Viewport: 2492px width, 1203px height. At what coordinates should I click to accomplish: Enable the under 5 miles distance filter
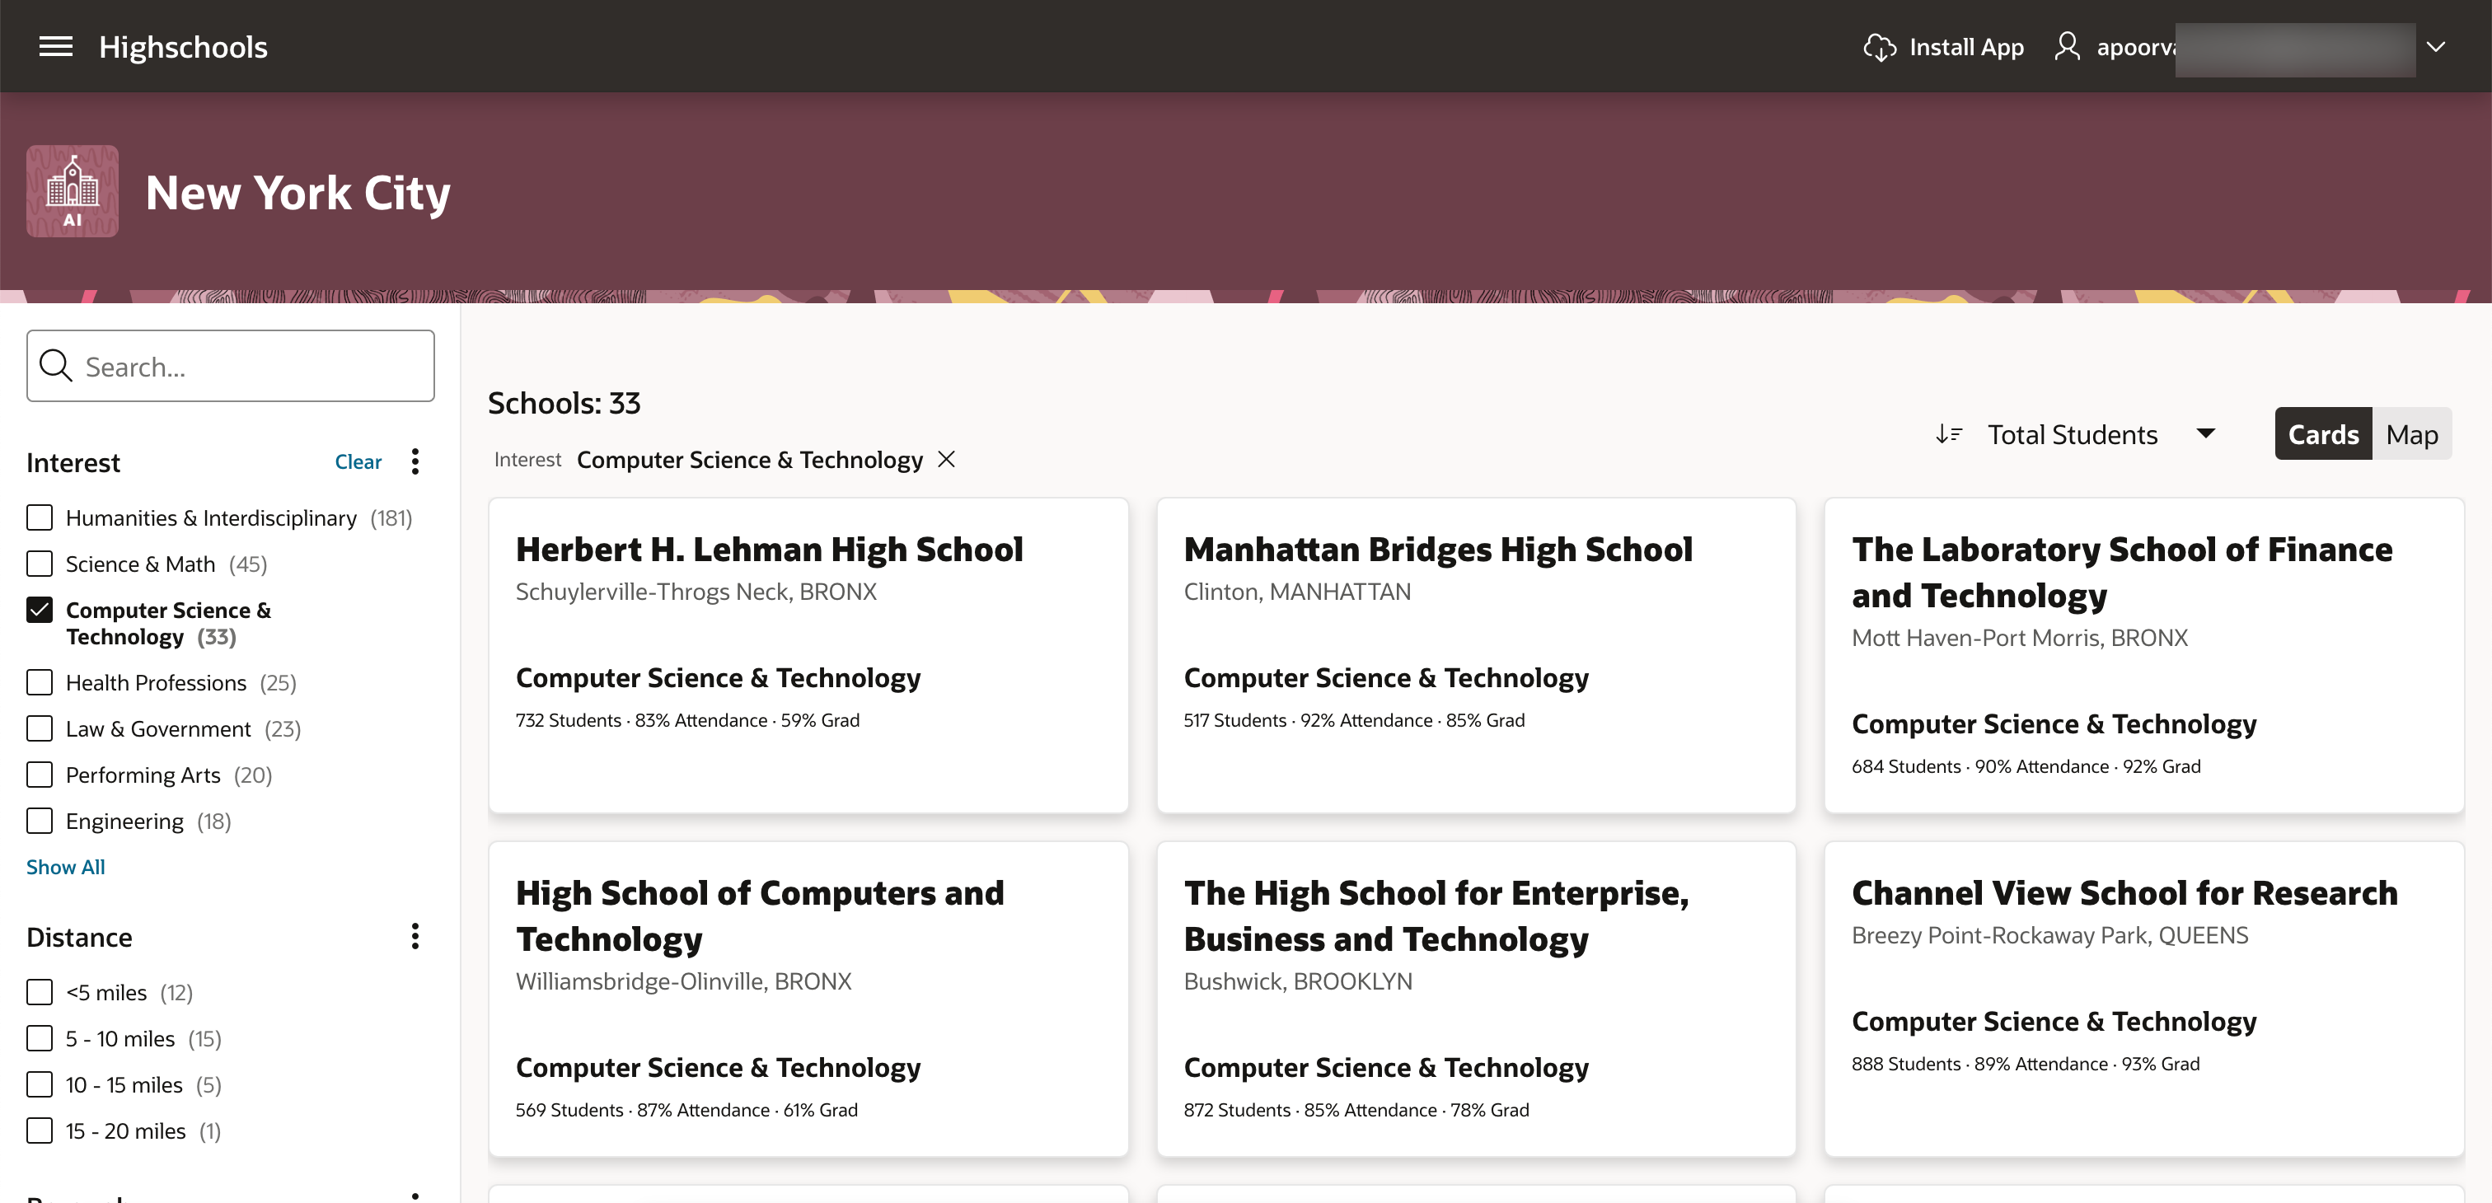[x=40, y=992]
